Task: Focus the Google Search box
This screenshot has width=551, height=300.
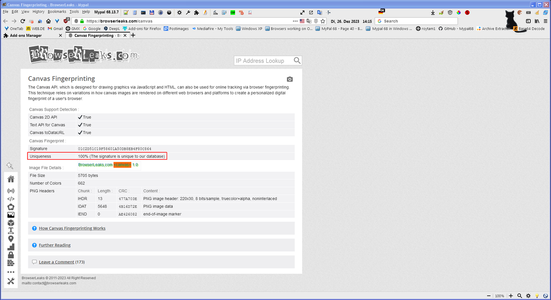Action: (x=416, y=21)
